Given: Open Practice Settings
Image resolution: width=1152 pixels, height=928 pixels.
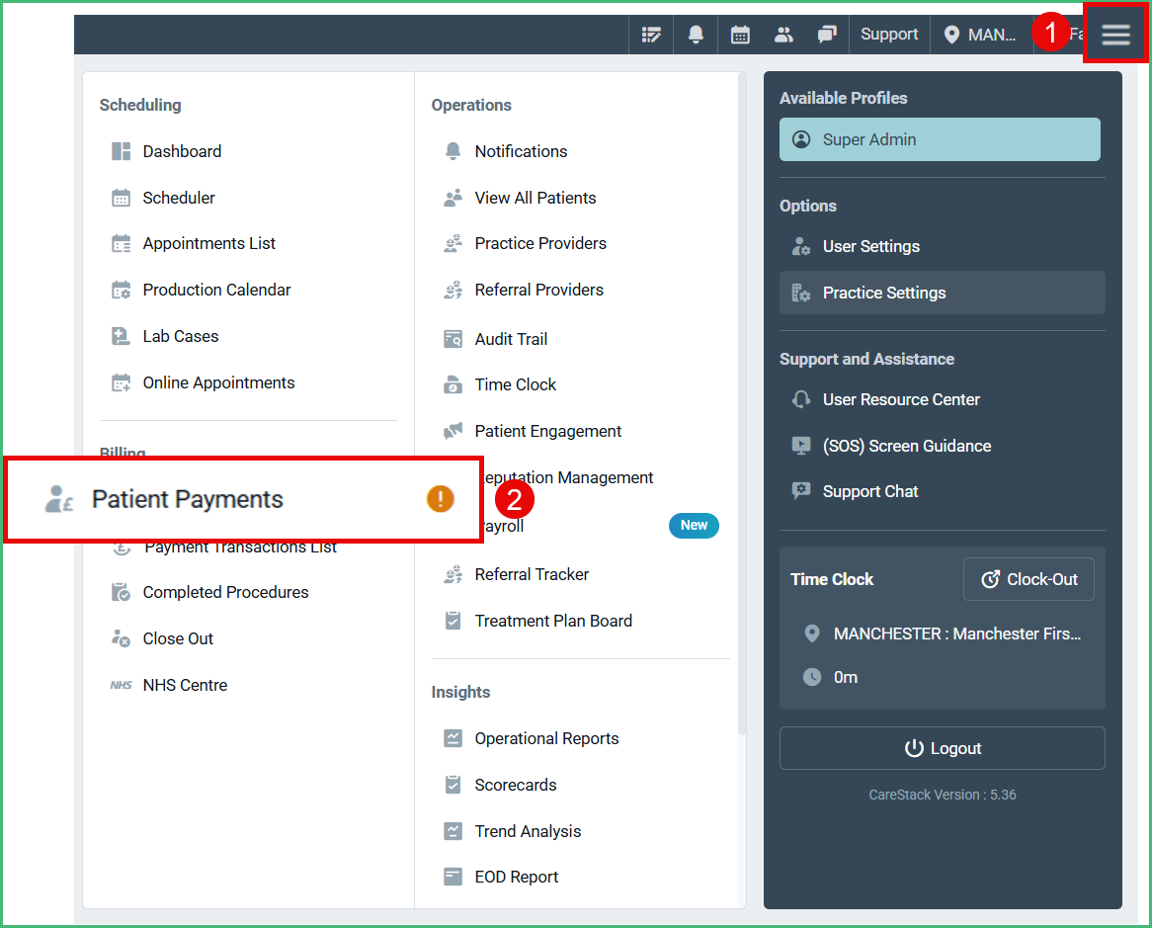Looking at the screenshot, I should tap(942, 293).
